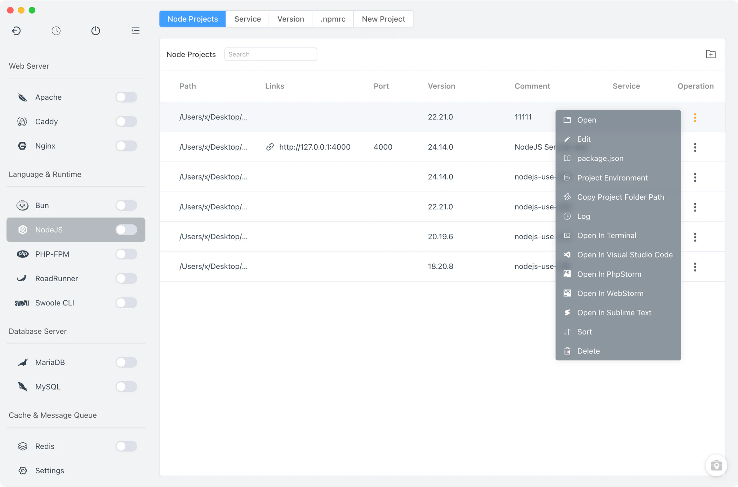Click the add project folder icon
The width and height of the screenshot is (738, 487).
click(x=711, y=54)
